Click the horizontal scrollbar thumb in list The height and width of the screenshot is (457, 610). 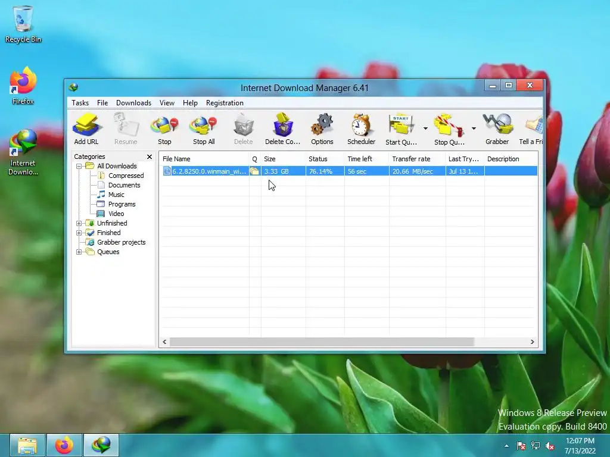[x=322, y=342]
